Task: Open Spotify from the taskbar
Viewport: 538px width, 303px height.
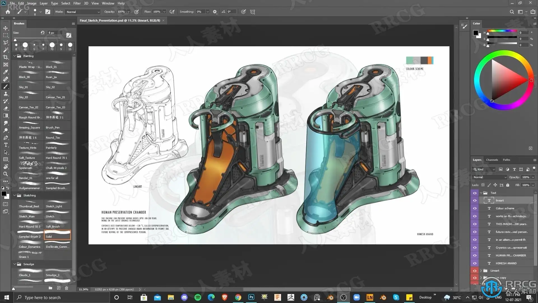Action: [x=198, y=297]
